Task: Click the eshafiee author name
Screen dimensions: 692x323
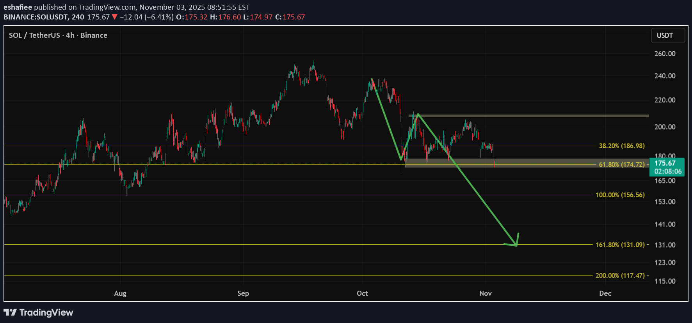Action: (18, 7)
